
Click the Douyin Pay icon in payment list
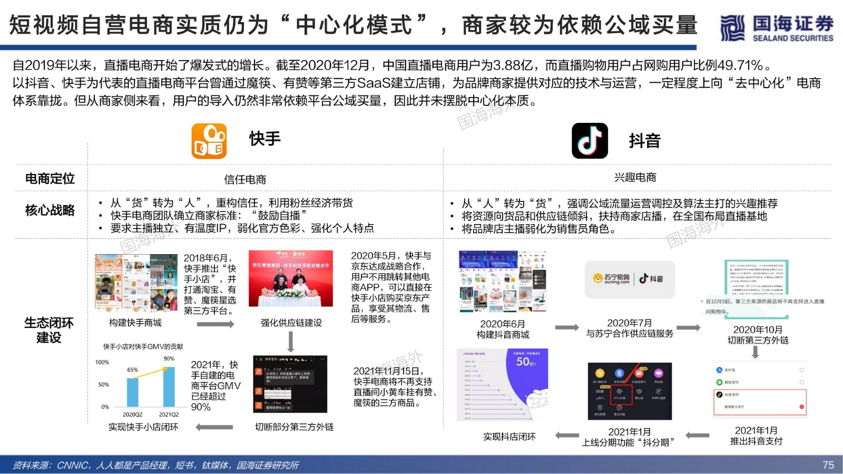coord(719,394)
